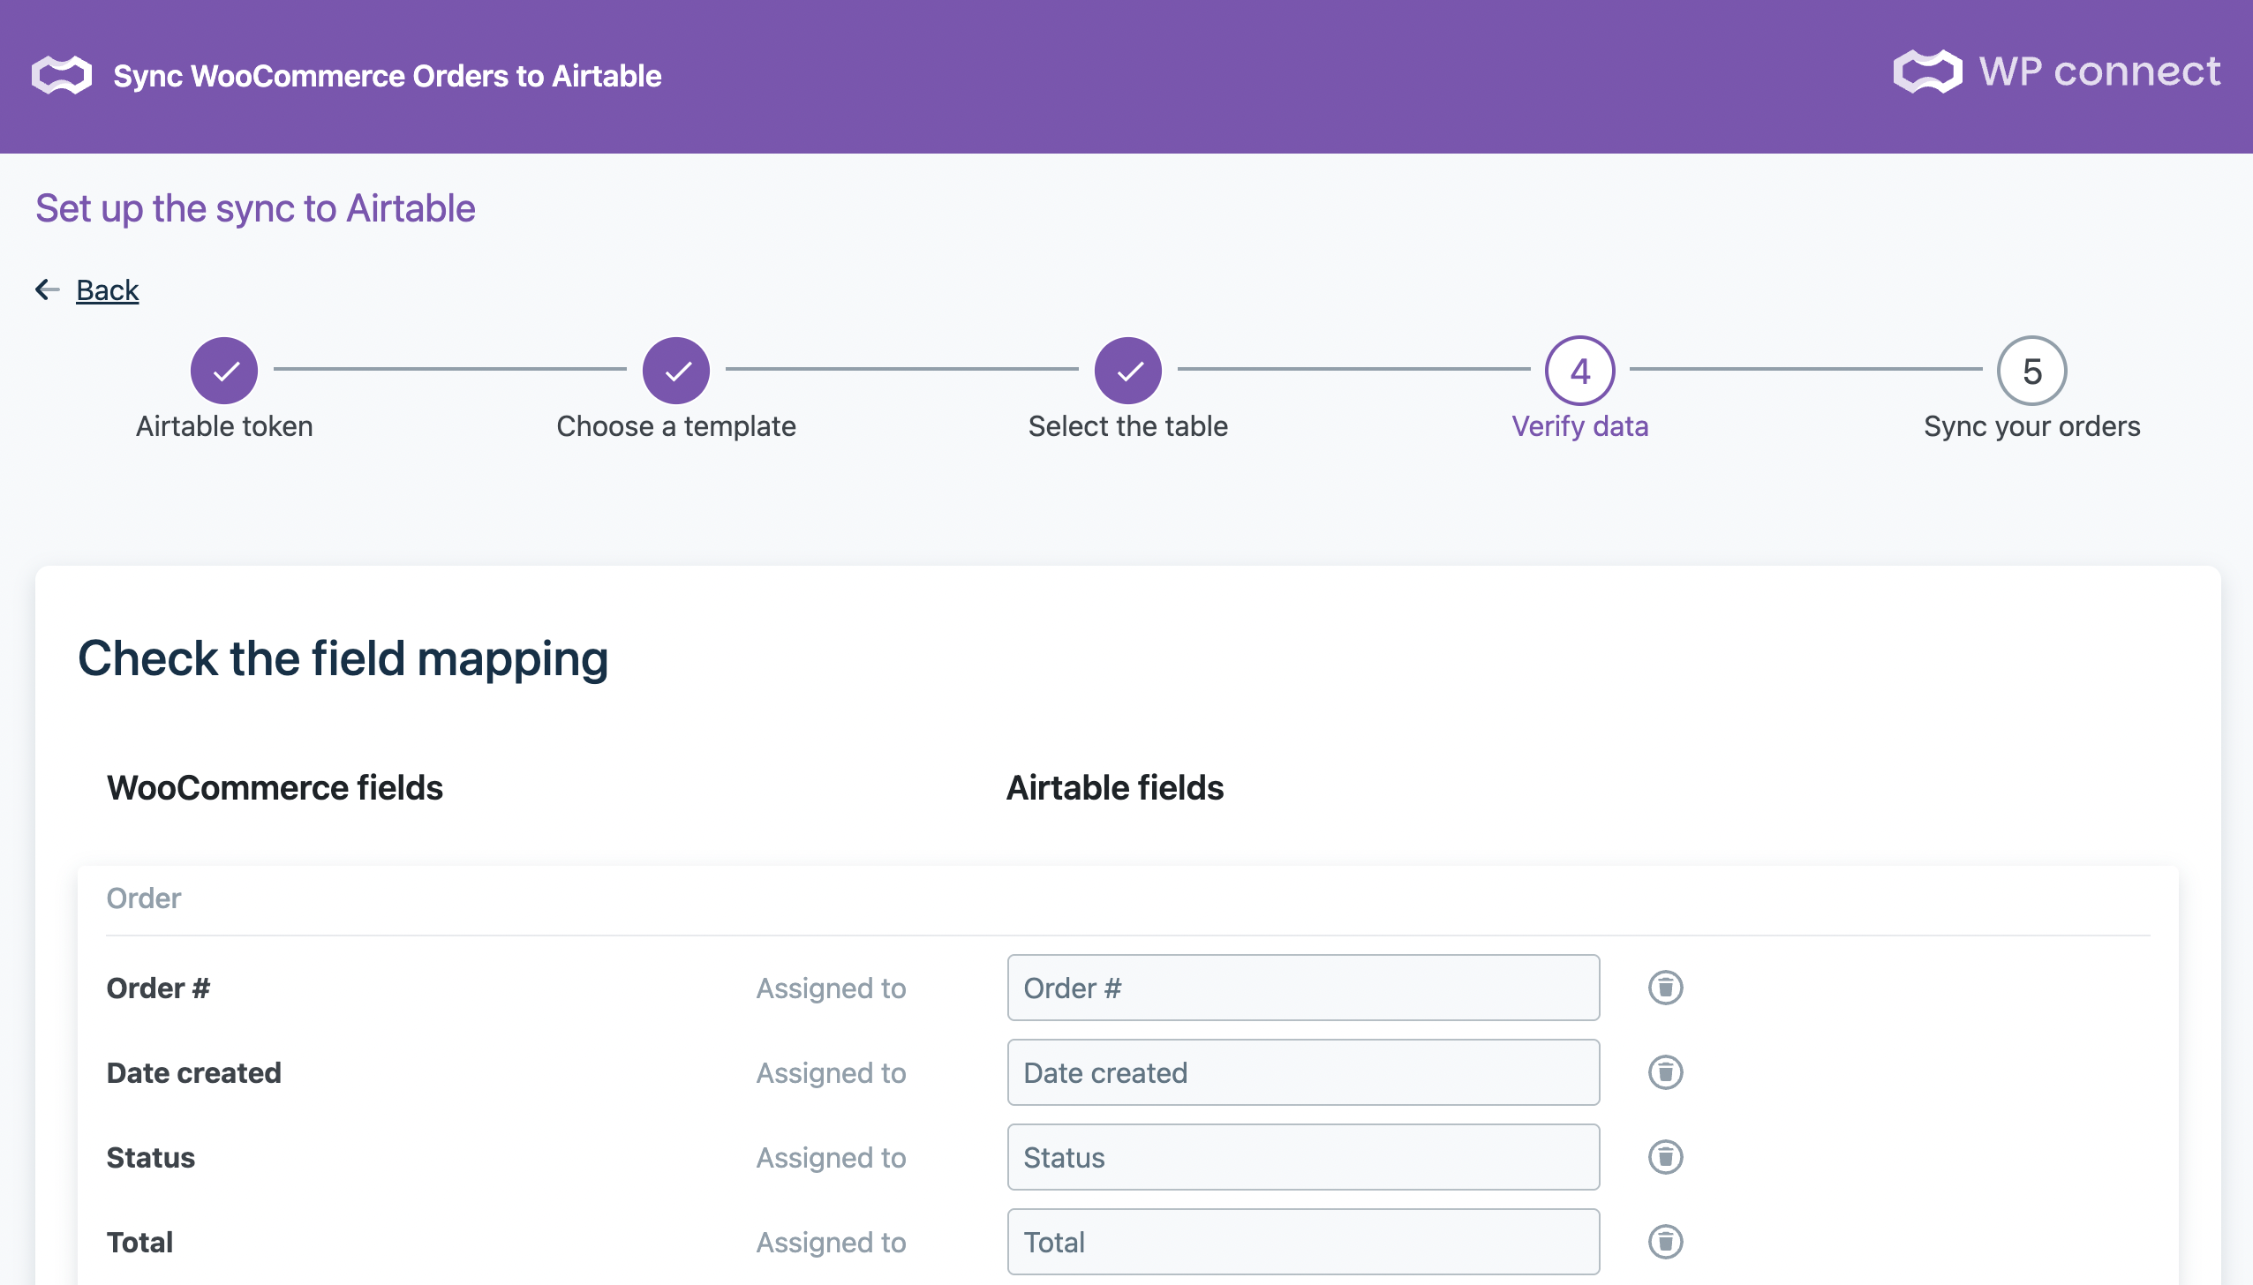Image resolution: width=2253 pixels, height=1285 pixels.
Task: Click the Set up the sync to Airtable heading
Action: pyautogui.click(x=255, y=209)
